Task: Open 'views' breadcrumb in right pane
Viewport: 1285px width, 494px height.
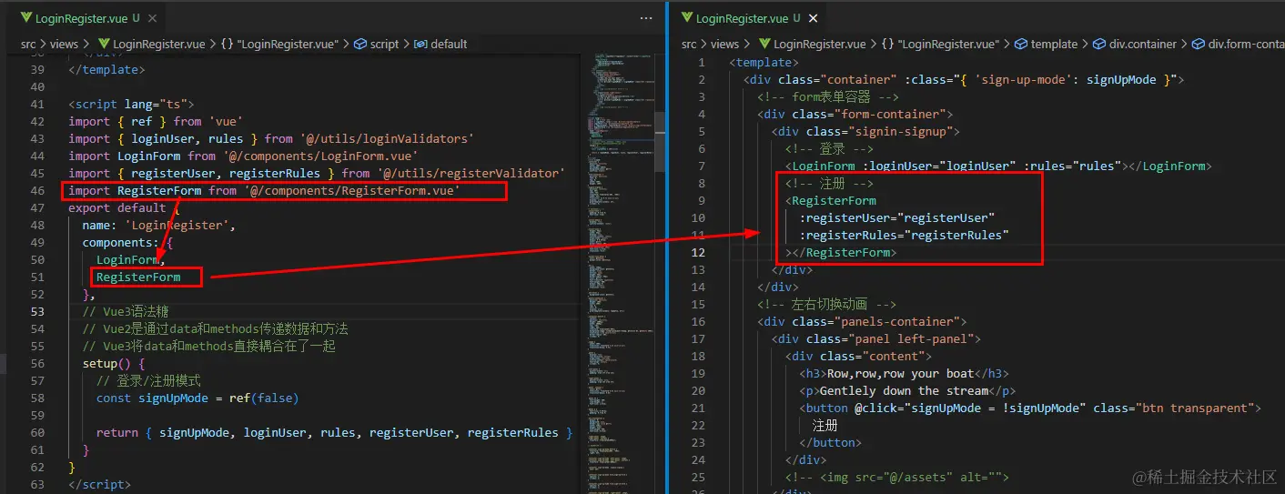Action: (x=725, y=44)
